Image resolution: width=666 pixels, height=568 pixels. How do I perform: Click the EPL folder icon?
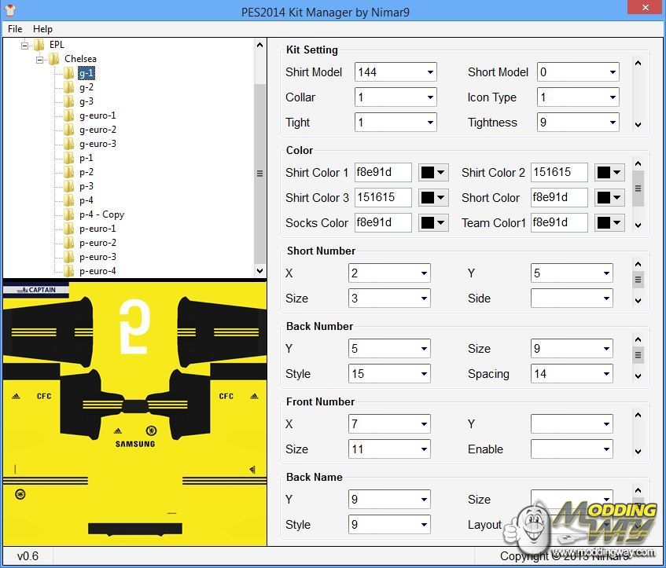(x=39, y=45)
